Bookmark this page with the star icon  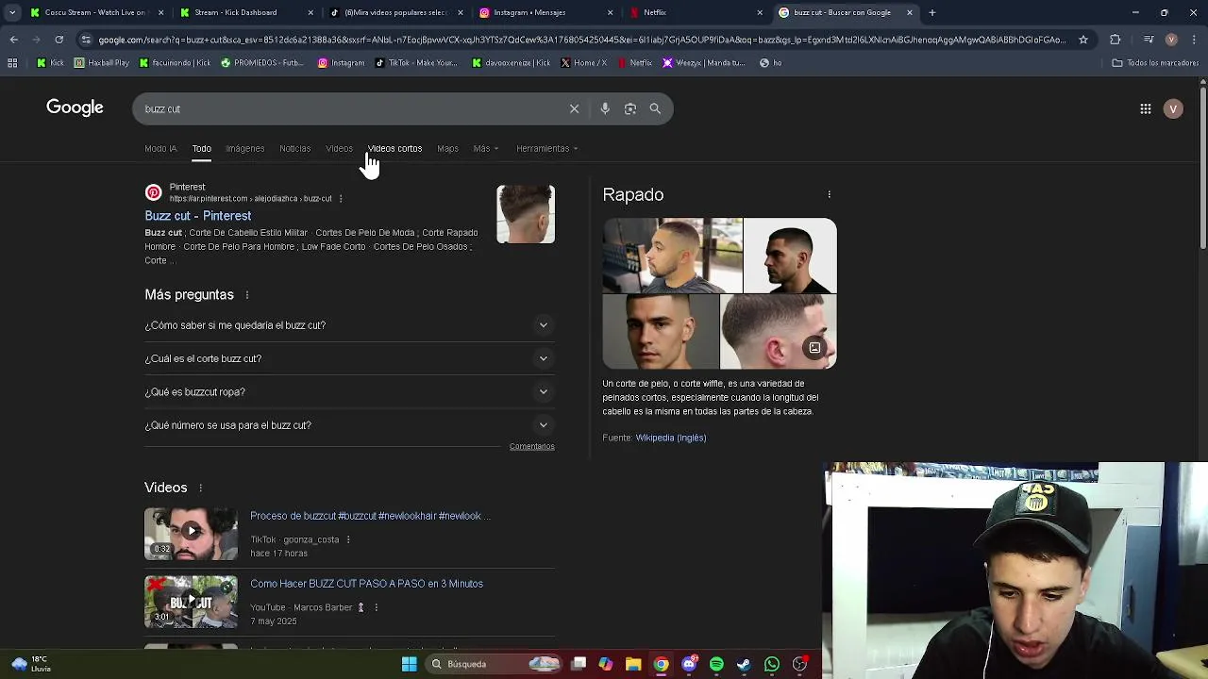pos(1083,40)
